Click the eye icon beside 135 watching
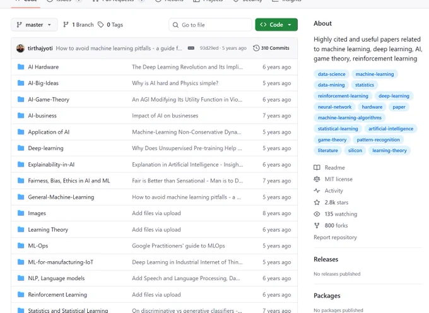This screenshot has height=313, width=429. [x=317, y=214]
